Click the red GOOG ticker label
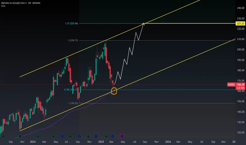Viewport: 246px width, 145px height. tap(231, 85)
